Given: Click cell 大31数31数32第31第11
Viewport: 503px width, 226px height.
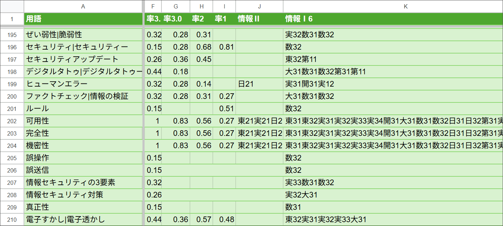Looking at the screenshot, I should pyautogui.click(x=393, y=71).
